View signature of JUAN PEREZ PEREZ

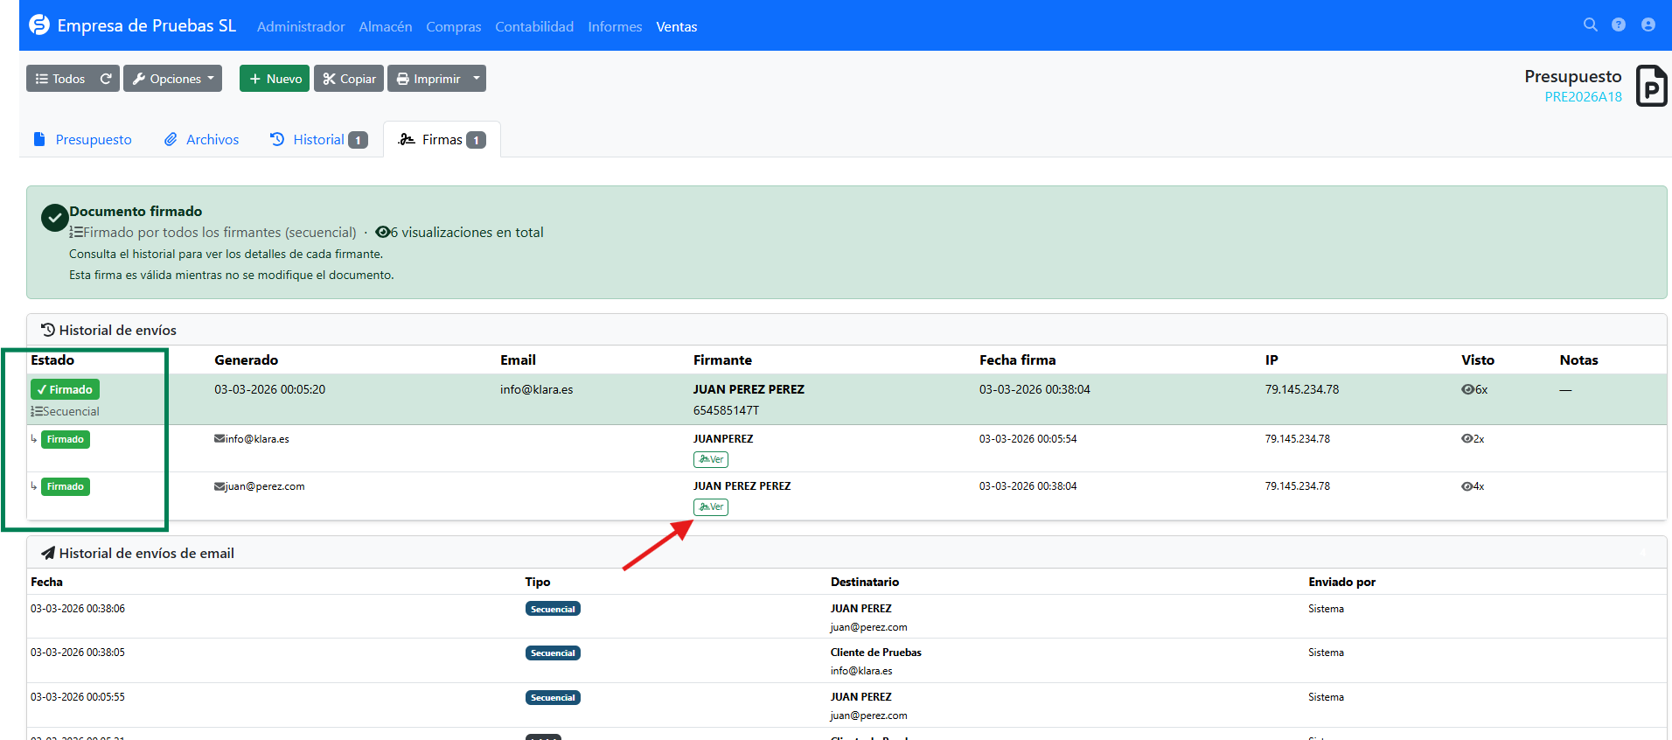pyautogui.click(x=711, y=507)
